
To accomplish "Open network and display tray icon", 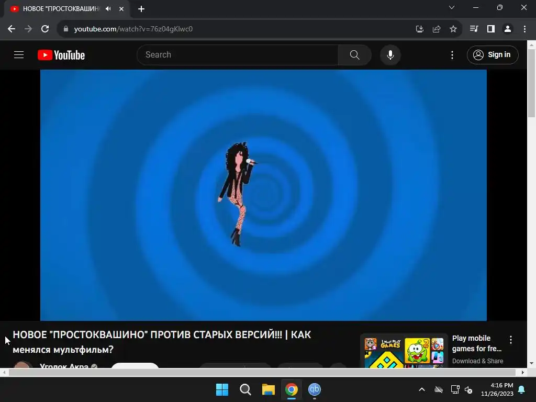I will pos(455,389).
